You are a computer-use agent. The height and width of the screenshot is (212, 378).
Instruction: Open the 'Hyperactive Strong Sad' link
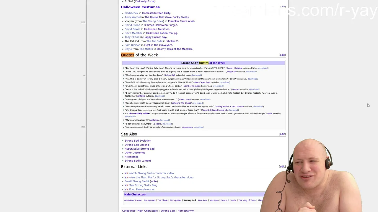[x=139, y=149]
